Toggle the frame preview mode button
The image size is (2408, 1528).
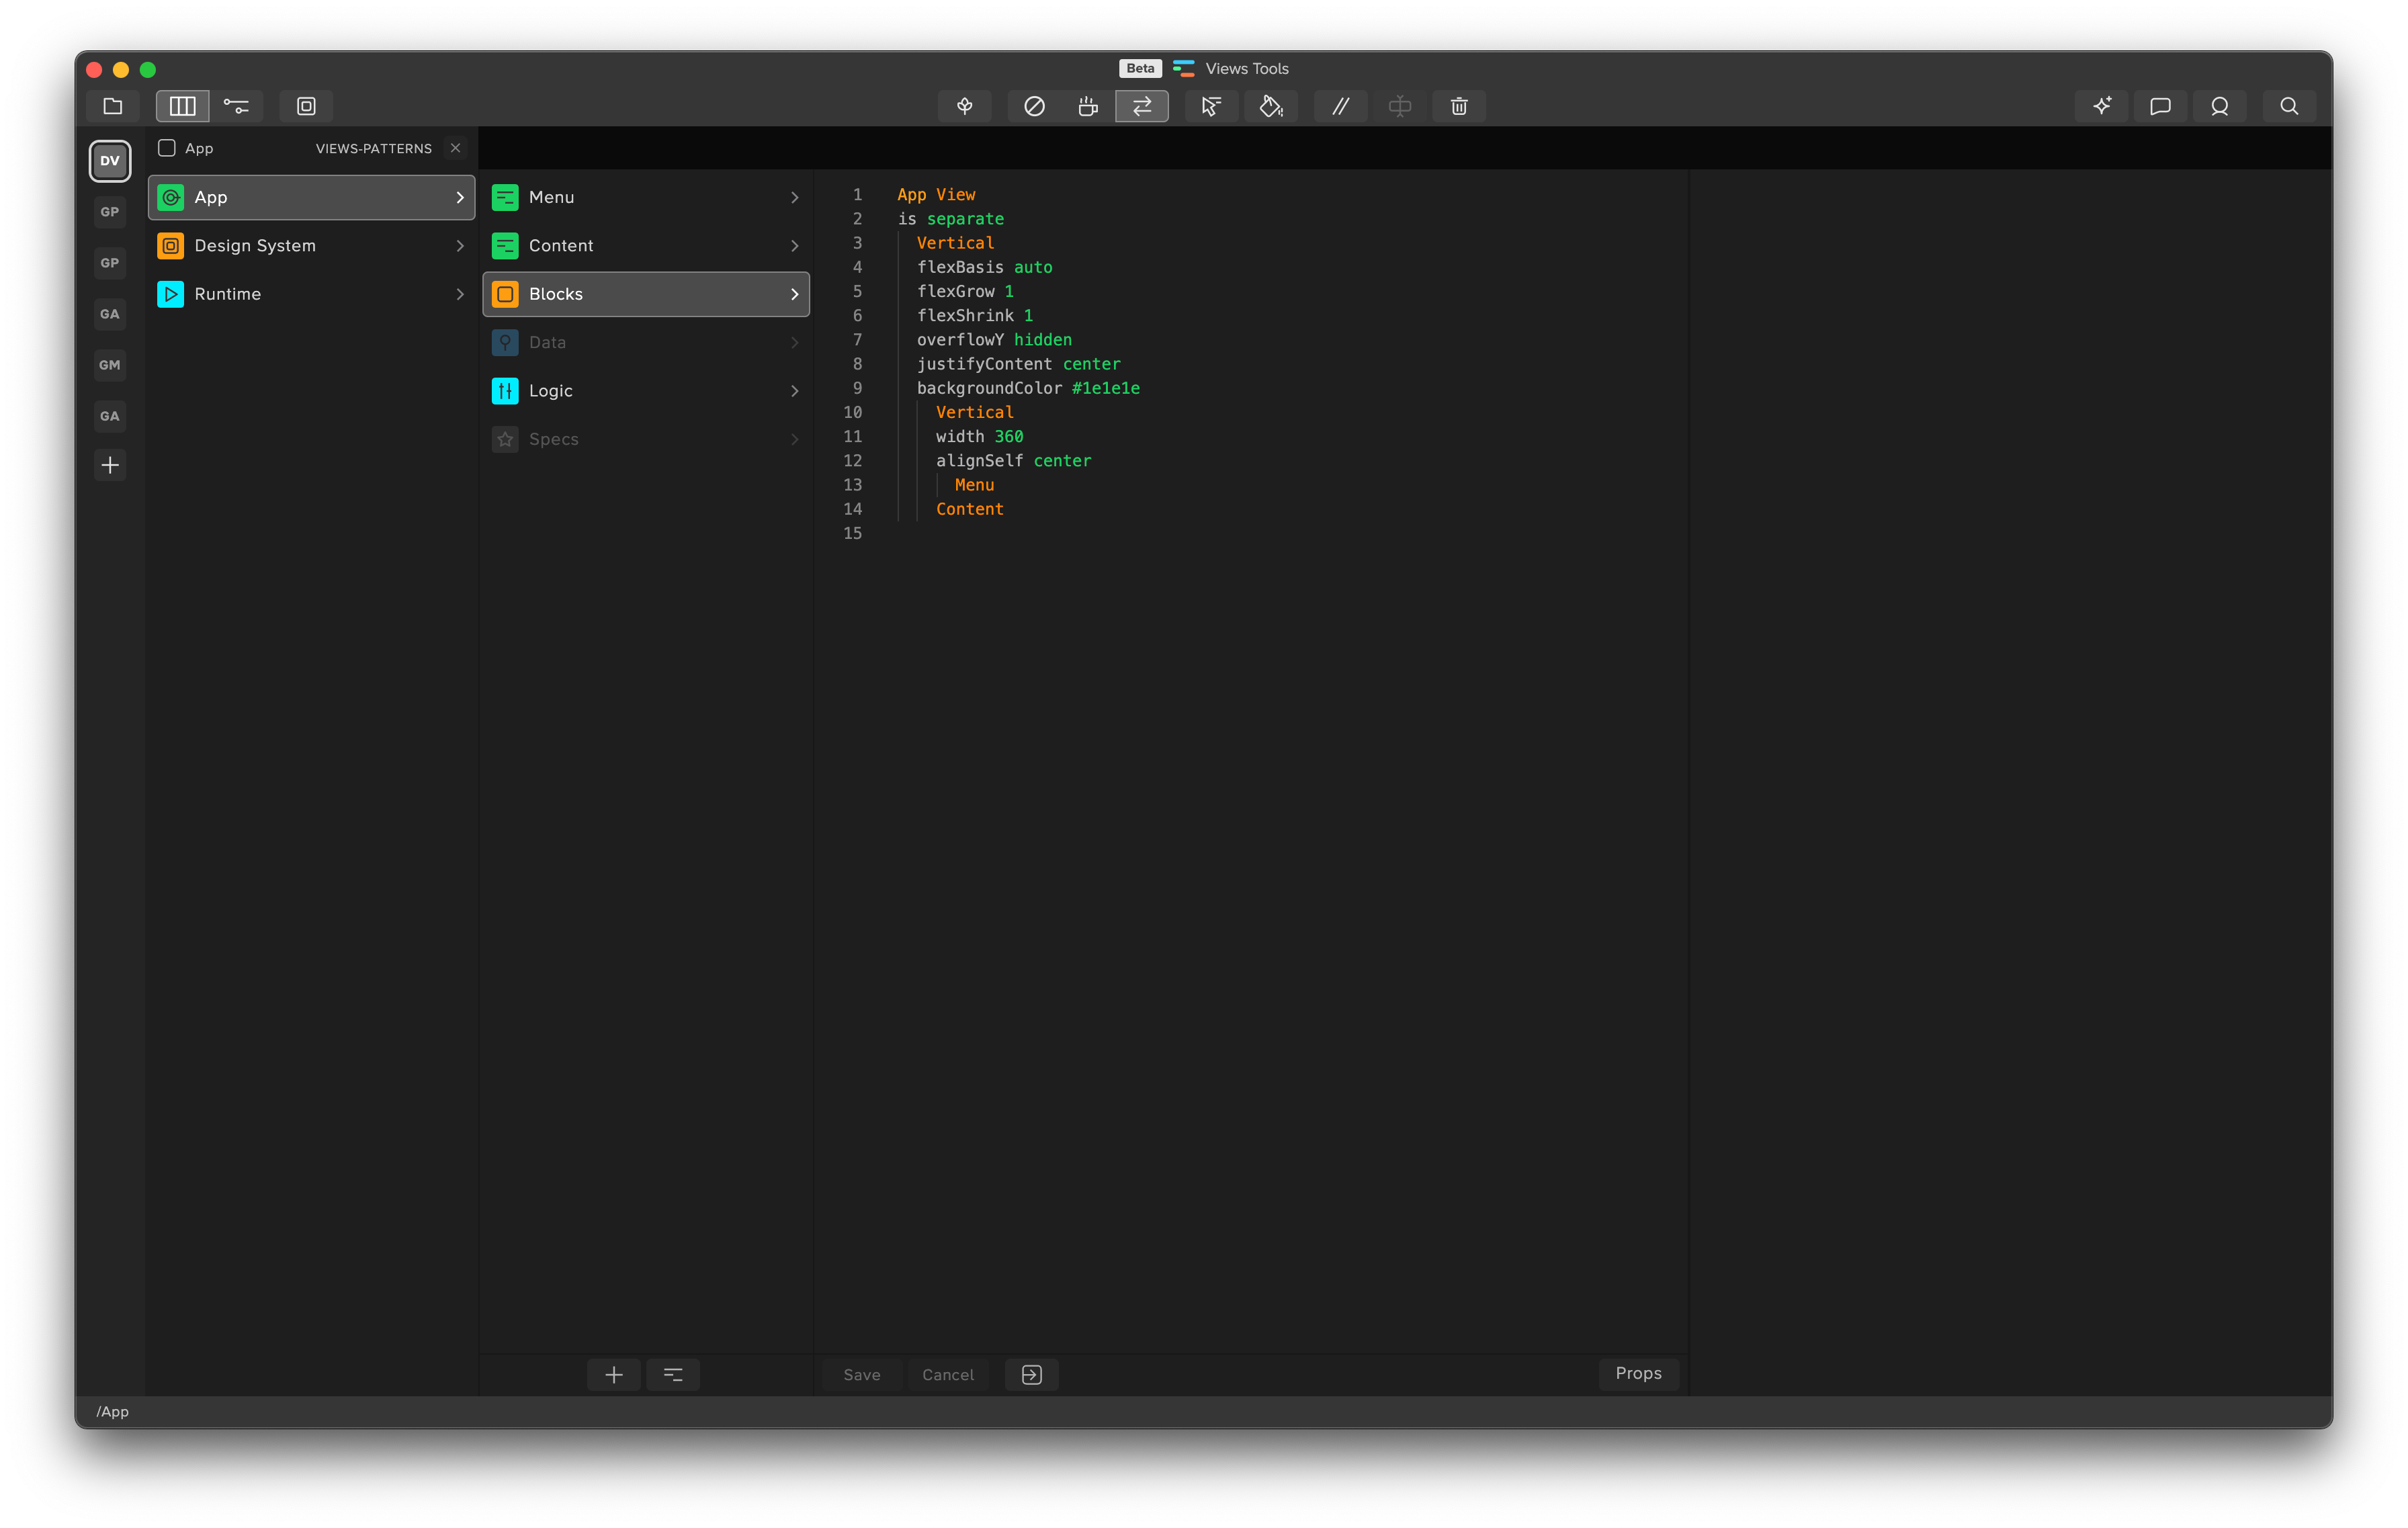306,106
